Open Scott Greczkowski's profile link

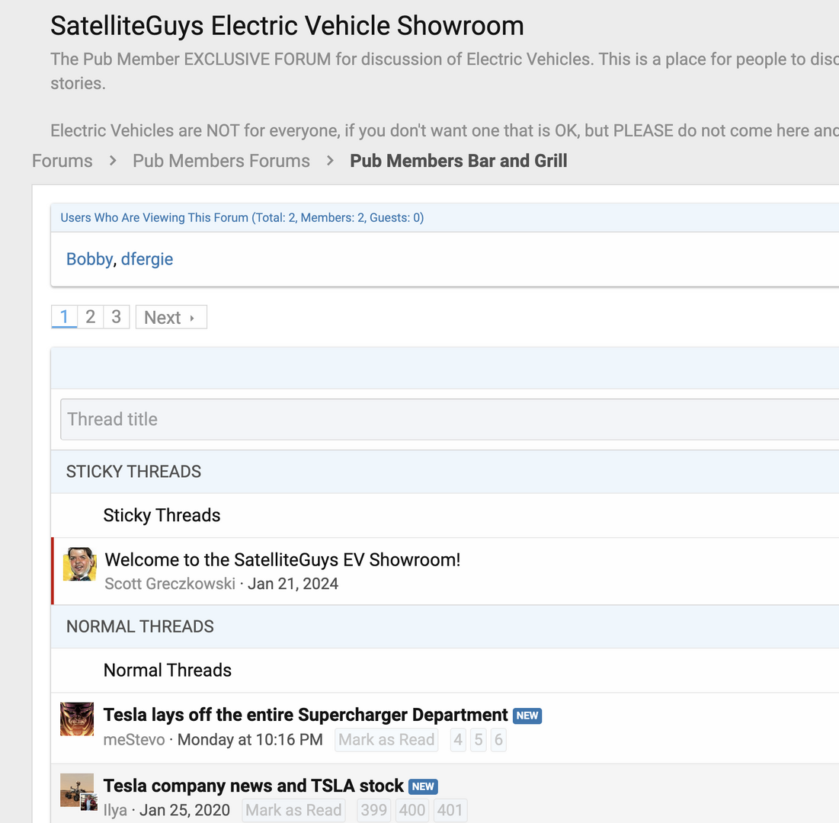170,583
